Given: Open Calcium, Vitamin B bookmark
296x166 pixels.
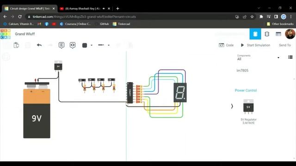Looking at the screenshot, I should [18, 24].
